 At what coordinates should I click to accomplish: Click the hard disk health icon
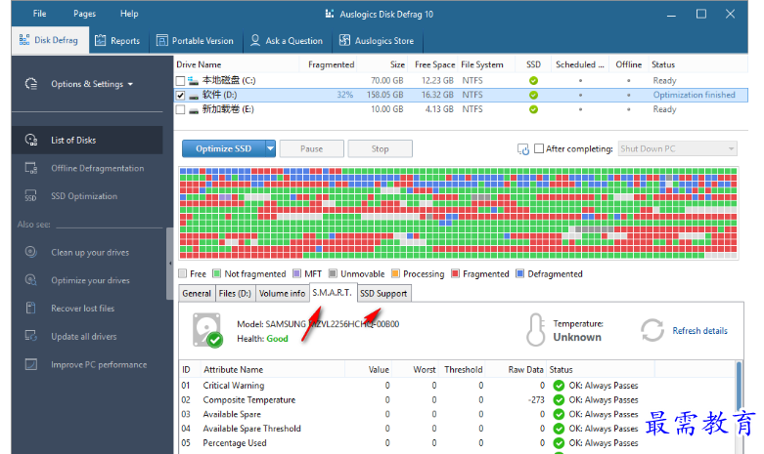click(207, 331)
